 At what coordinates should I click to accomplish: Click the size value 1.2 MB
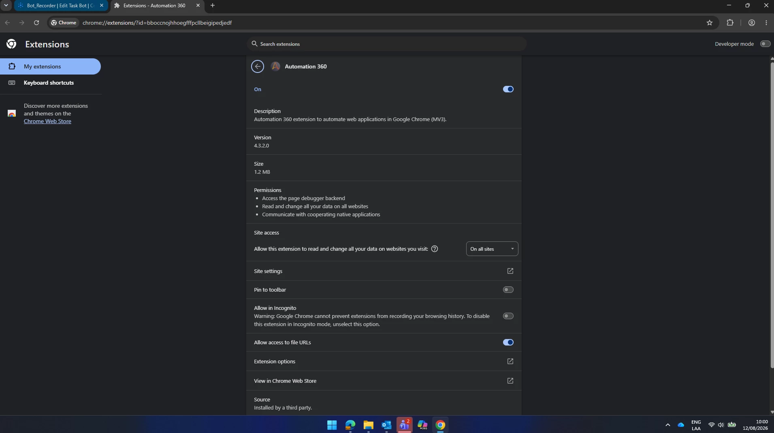coord(262,172)
